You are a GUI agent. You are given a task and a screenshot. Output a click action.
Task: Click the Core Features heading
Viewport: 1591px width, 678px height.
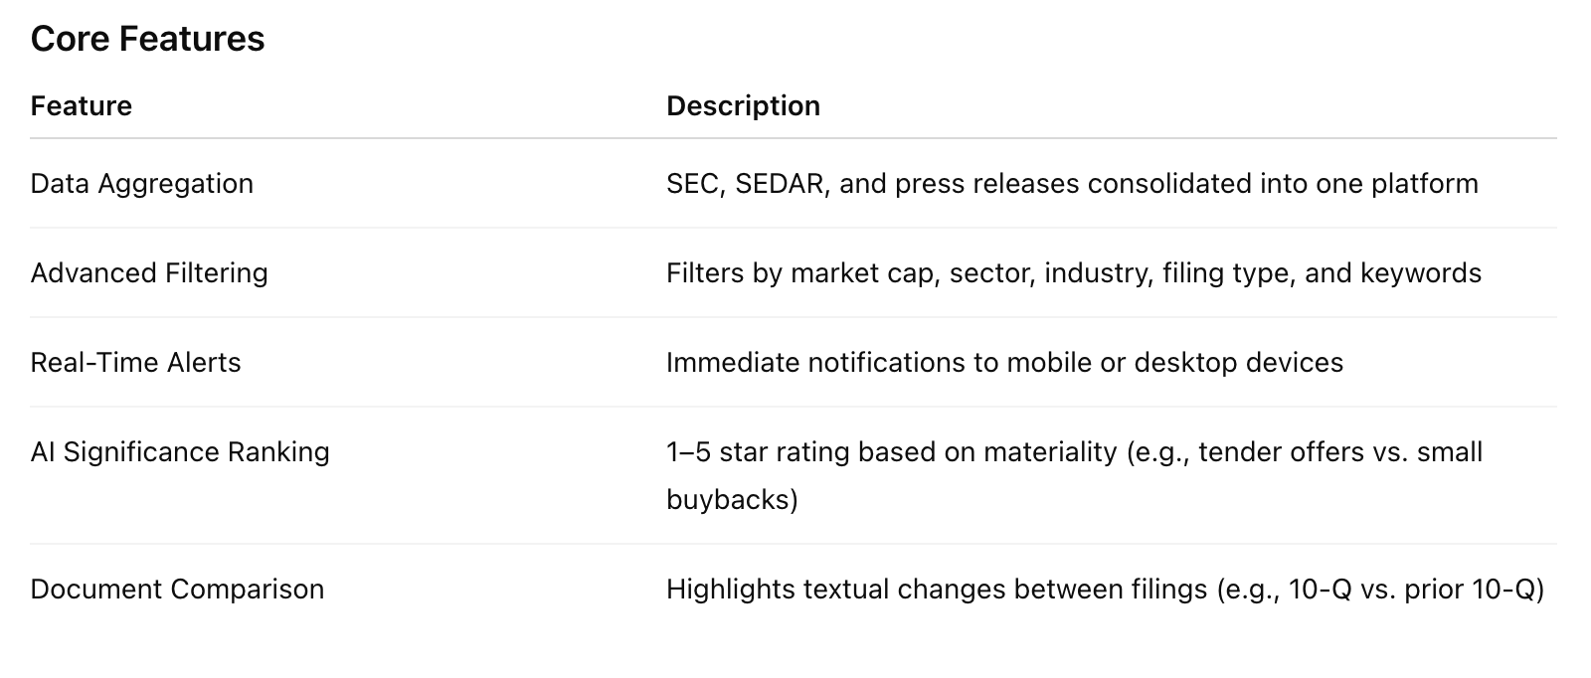coord(147,39)
